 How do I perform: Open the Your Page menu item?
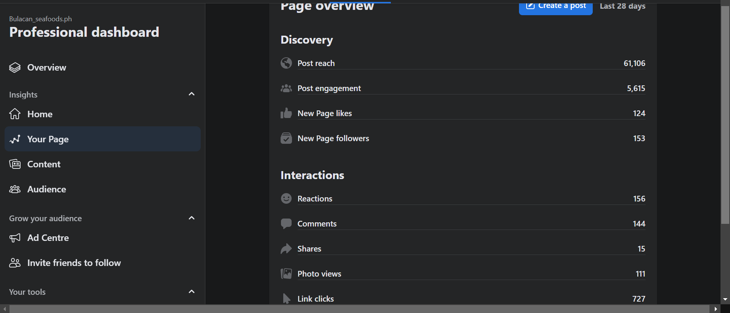48,139
